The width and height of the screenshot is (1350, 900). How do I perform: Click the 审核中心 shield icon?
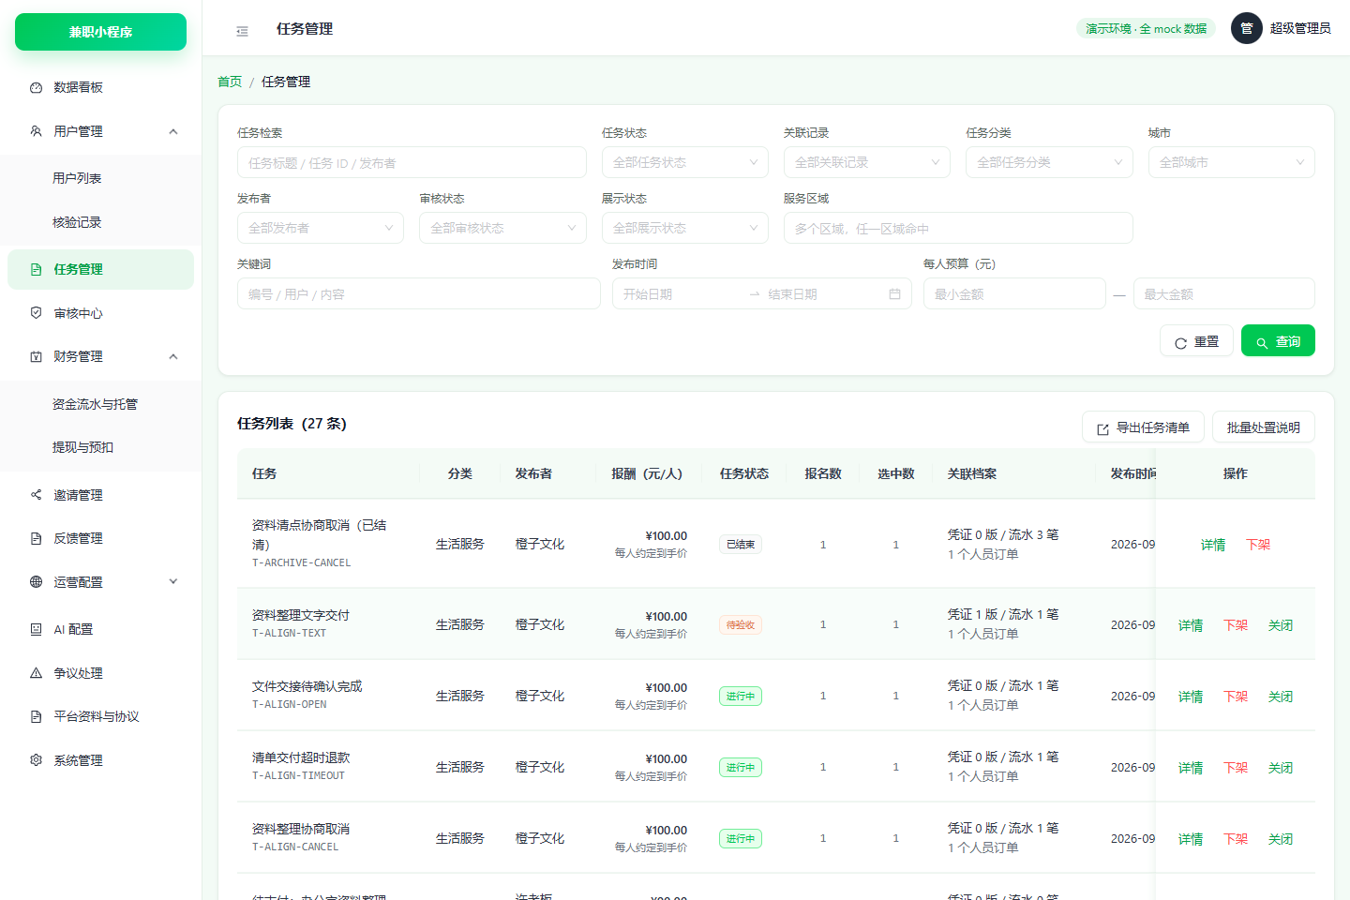pos(36,313)
